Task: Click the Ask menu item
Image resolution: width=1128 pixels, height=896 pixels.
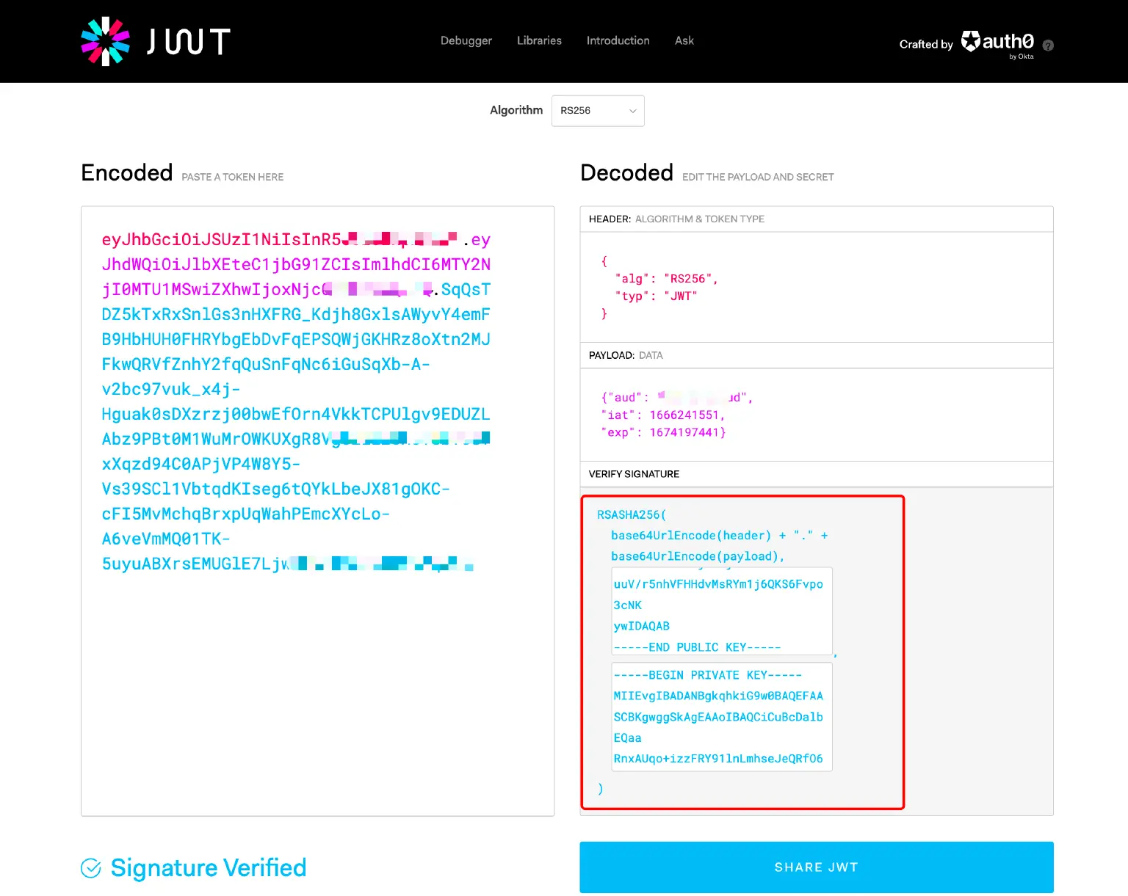Action: [x=684, y=40]
